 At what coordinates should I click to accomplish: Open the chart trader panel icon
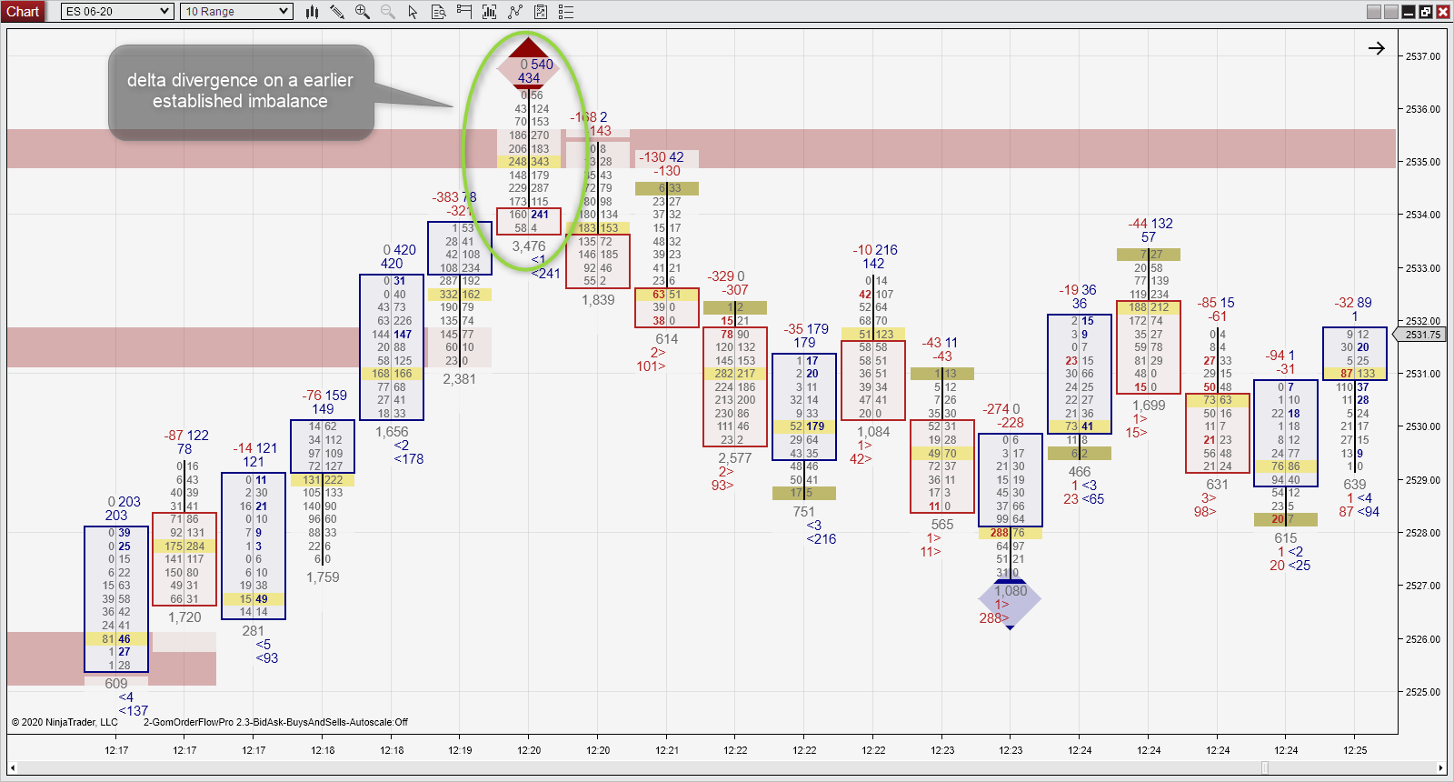pos(463,12)
